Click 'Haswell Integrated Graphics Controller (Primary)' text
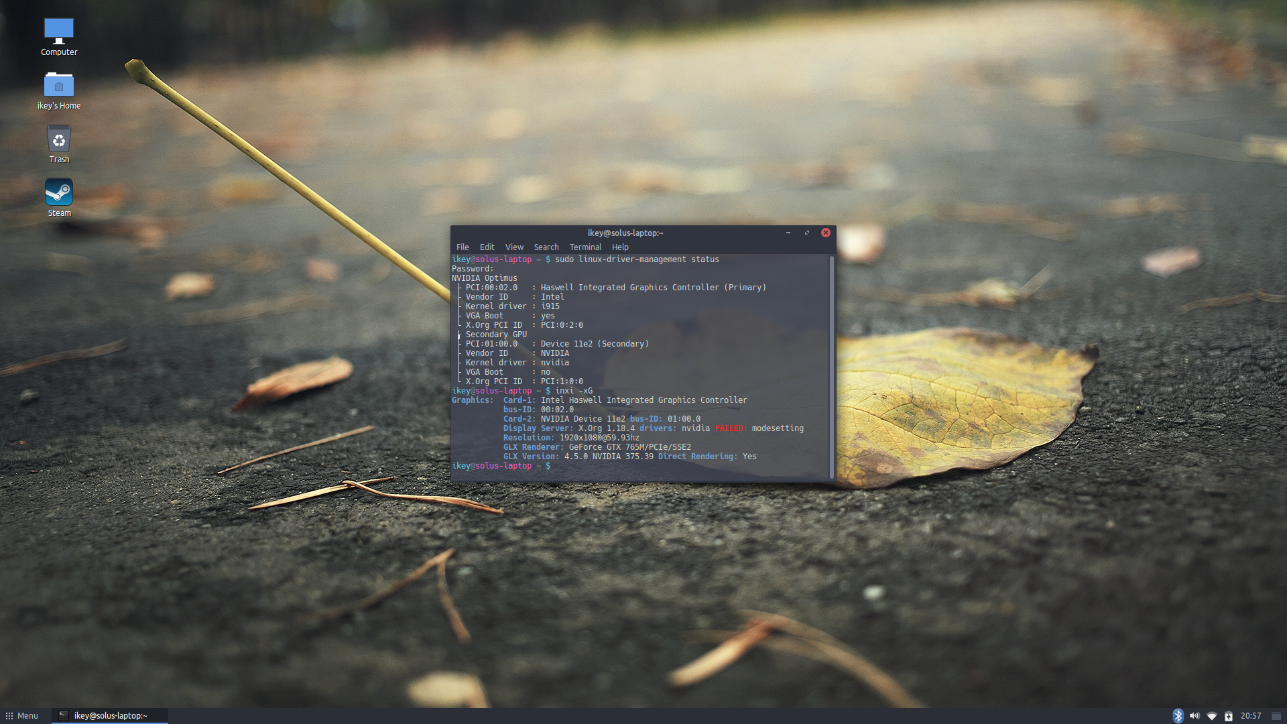Screen dimensions: 1287x724 tap(654, 288)
